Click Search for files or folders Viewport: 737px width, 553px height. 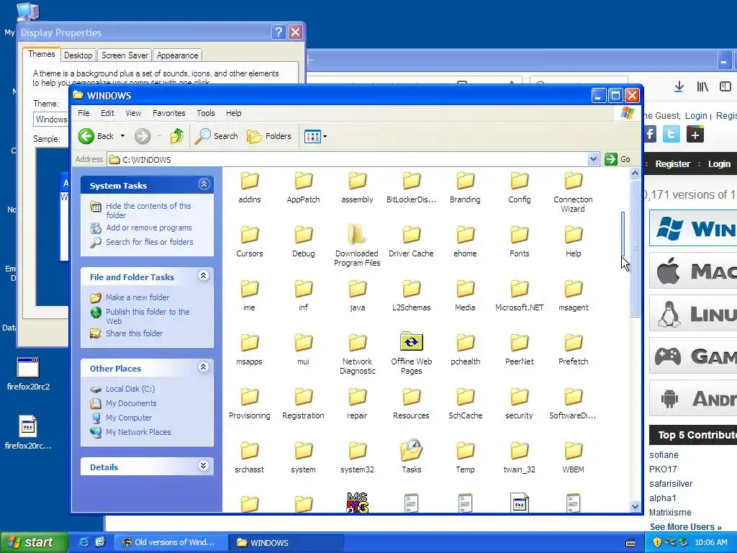coord(150,242)
